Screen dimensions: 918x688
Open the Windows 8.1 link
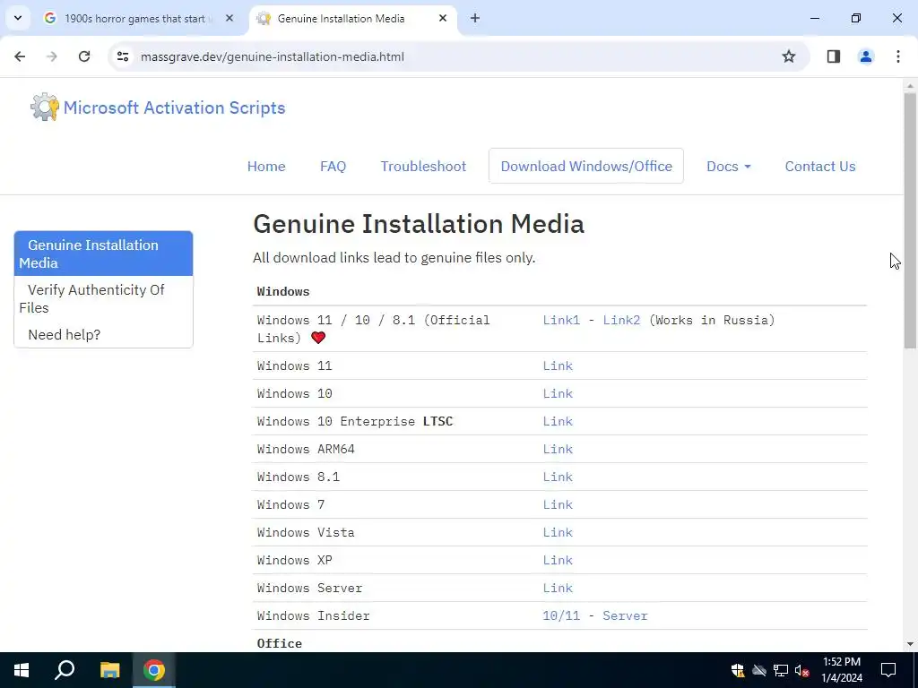click(558, 477)
